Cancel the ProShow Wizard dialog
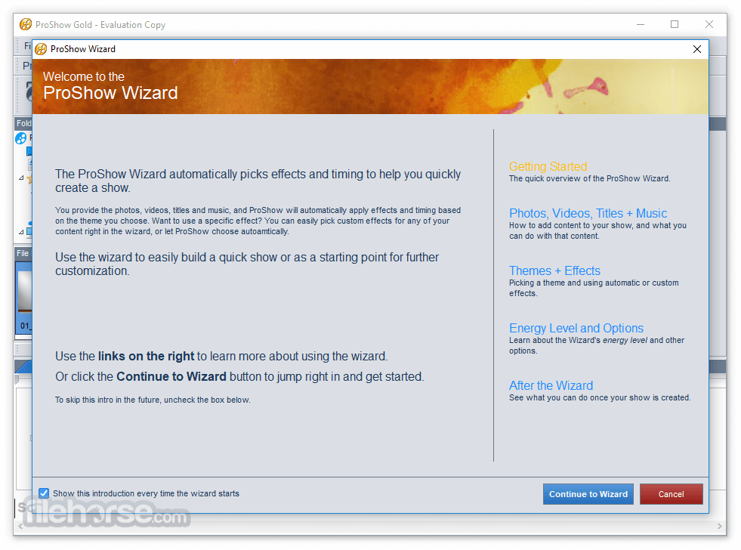 point(671,494)
